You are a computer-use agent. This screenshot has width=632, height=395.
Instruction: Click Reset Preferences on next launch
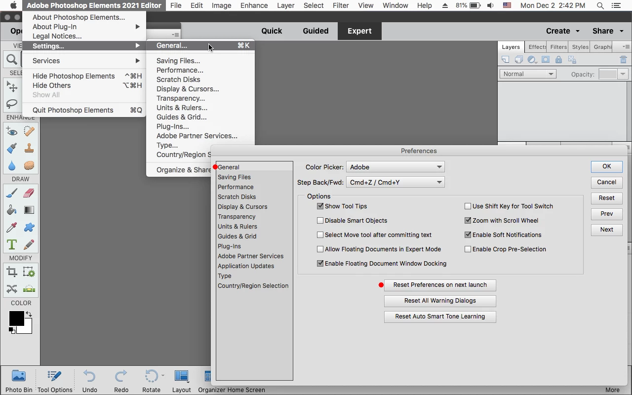[440, 285]
